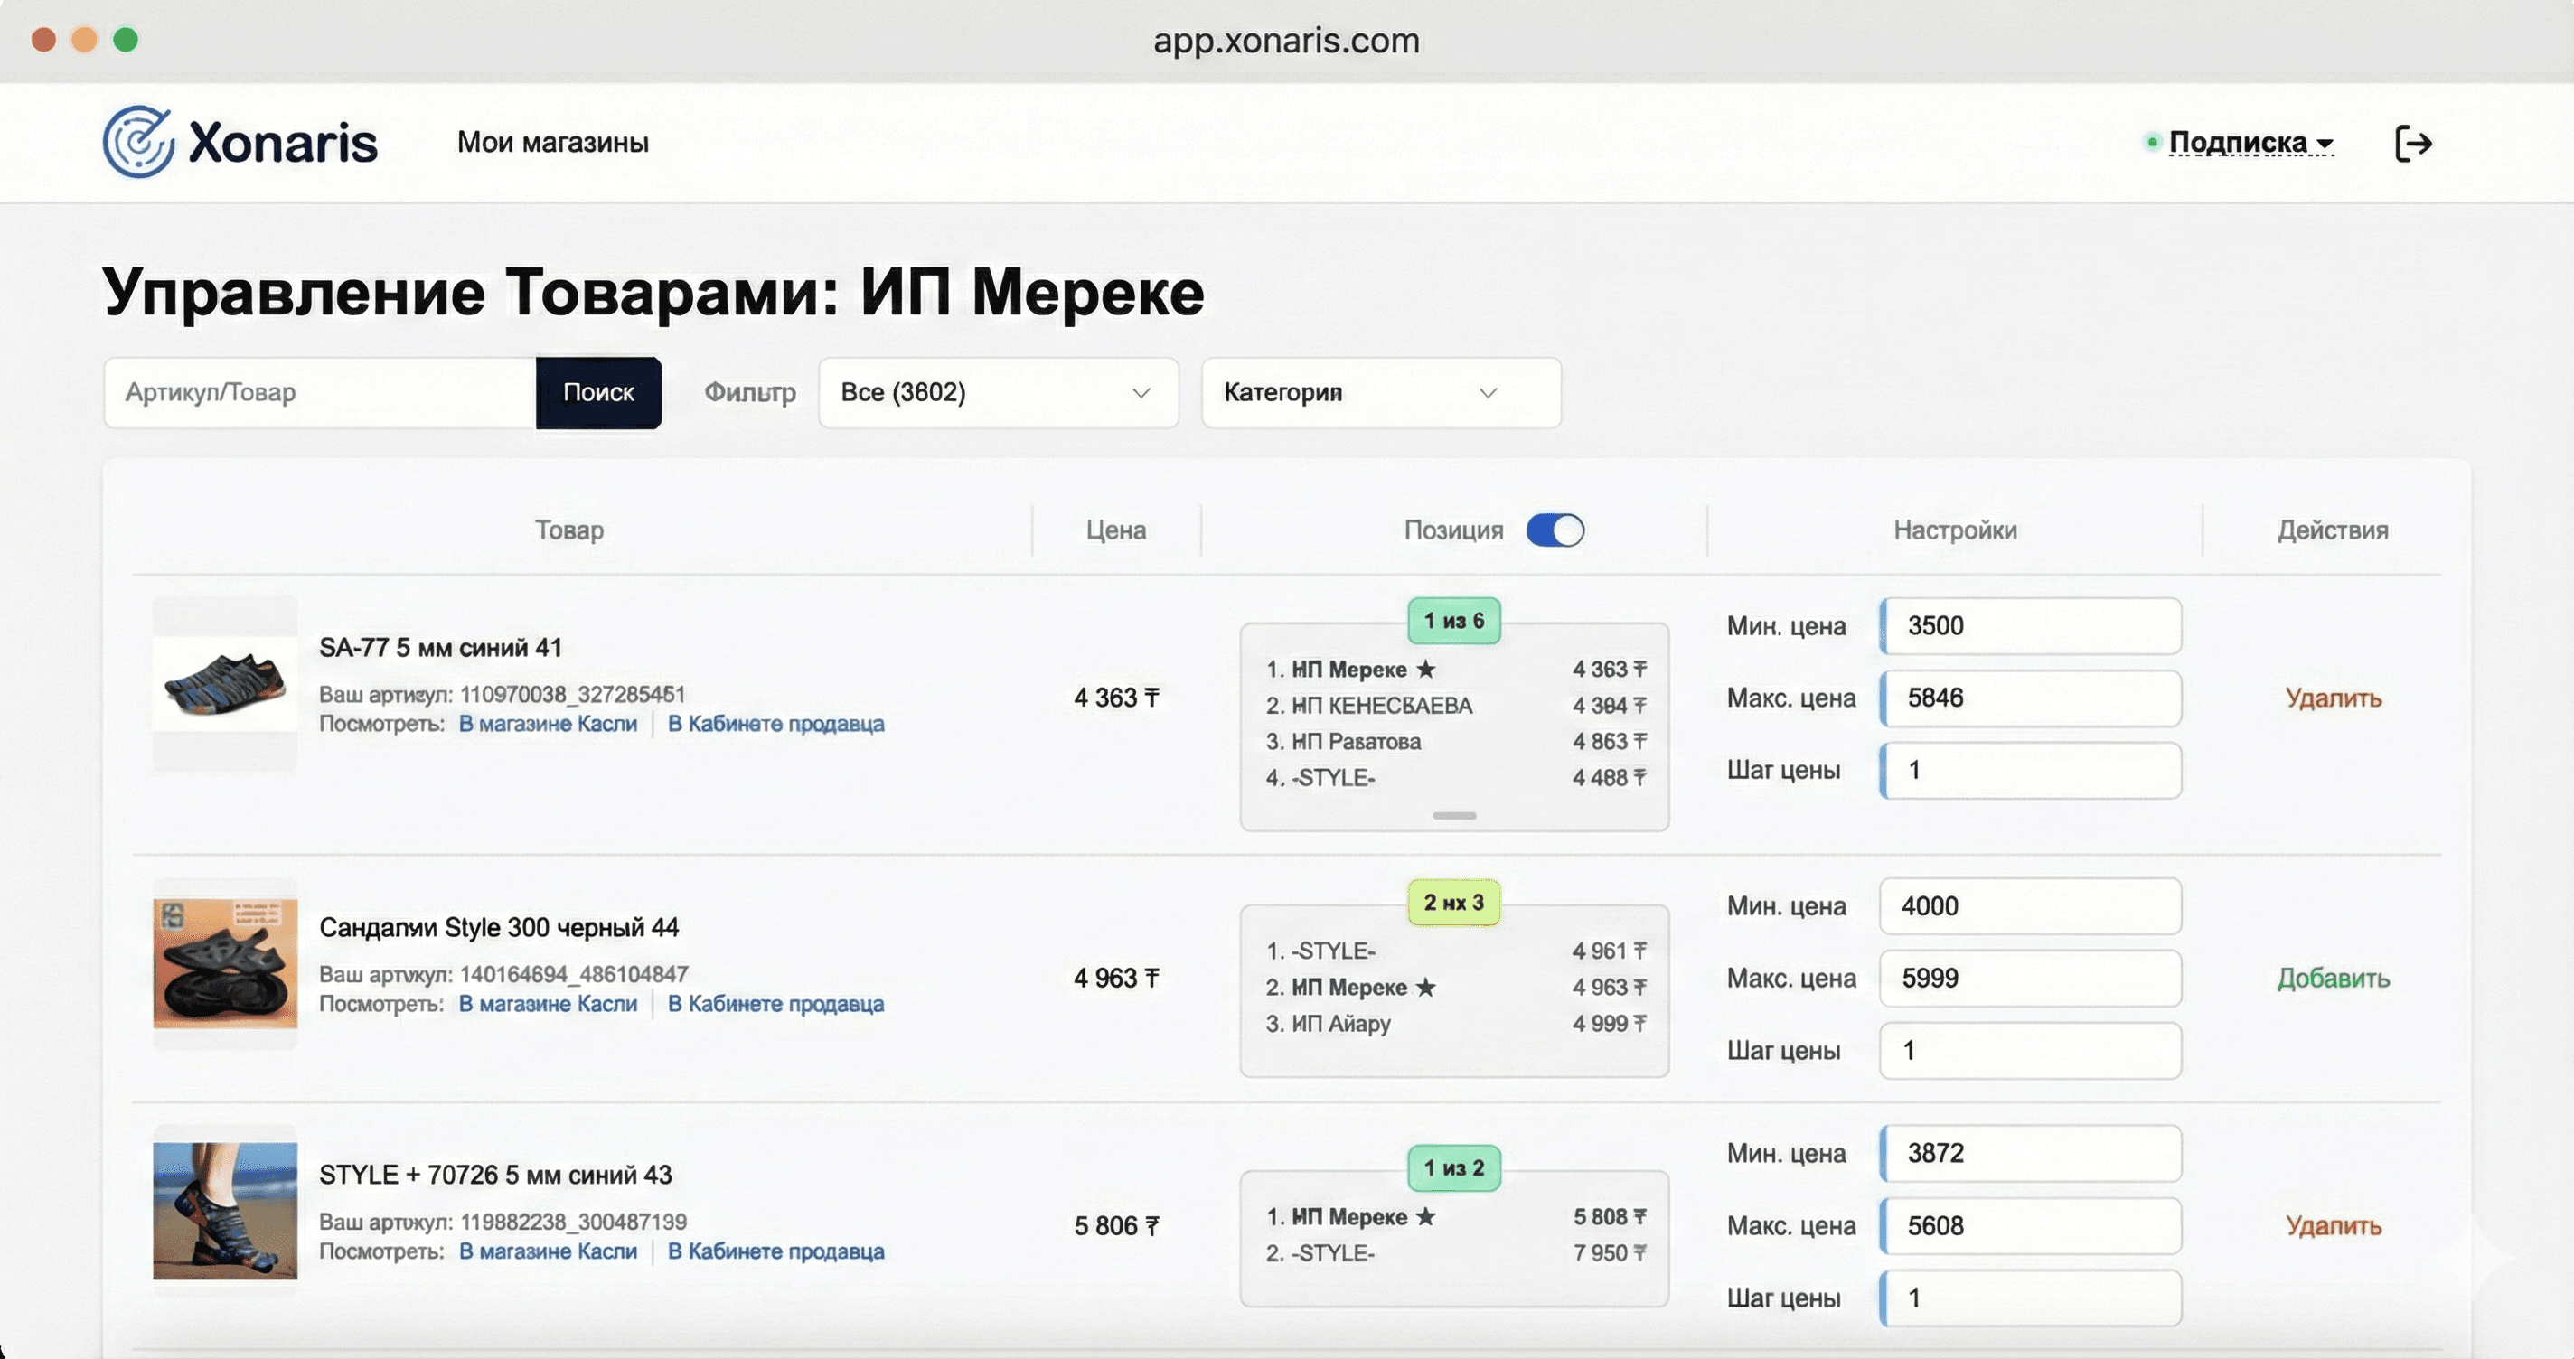Click the Поиск button
The width and height of the screenshot is (2574, 1359).
point(597,393)
